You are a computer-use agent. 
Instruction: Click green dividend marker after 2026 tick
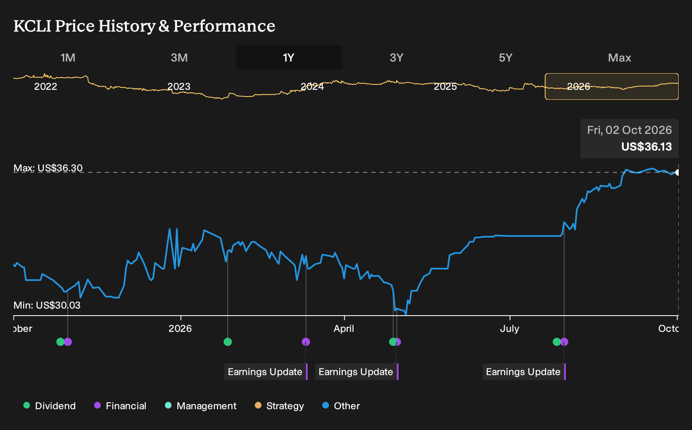coord(228,342)
